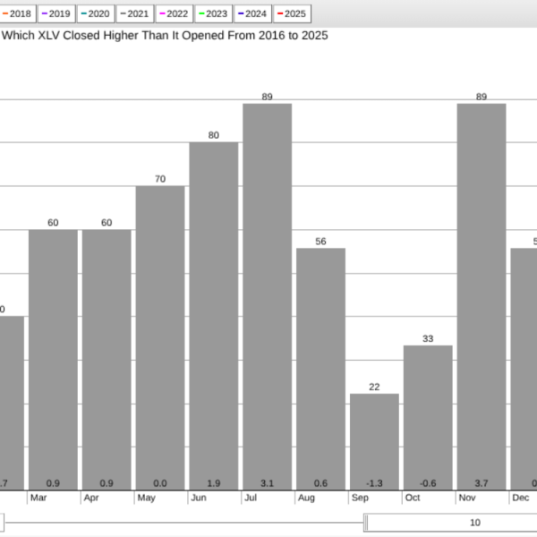
Task: Click the Sep axis label
Action: [x=360, y=498]
